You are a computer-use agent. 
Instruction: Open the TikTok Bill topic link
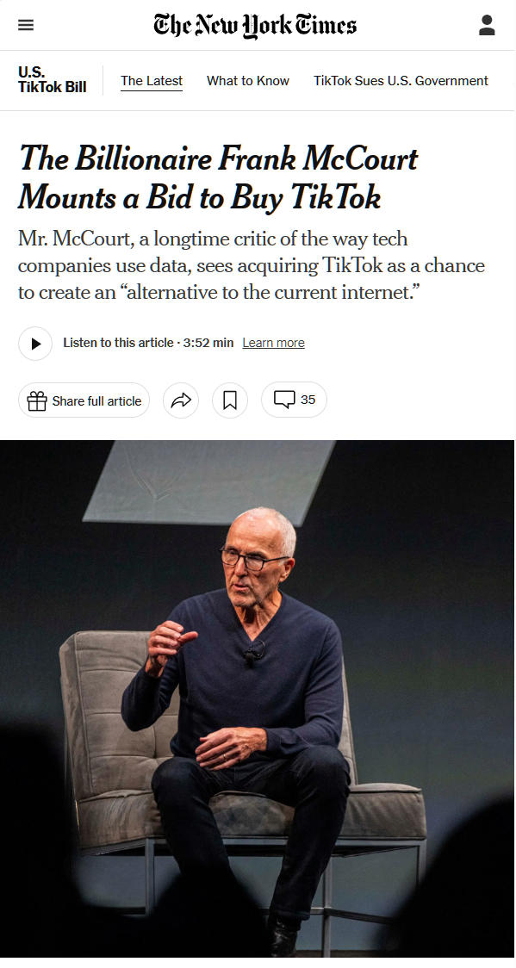tap(52, 87)
